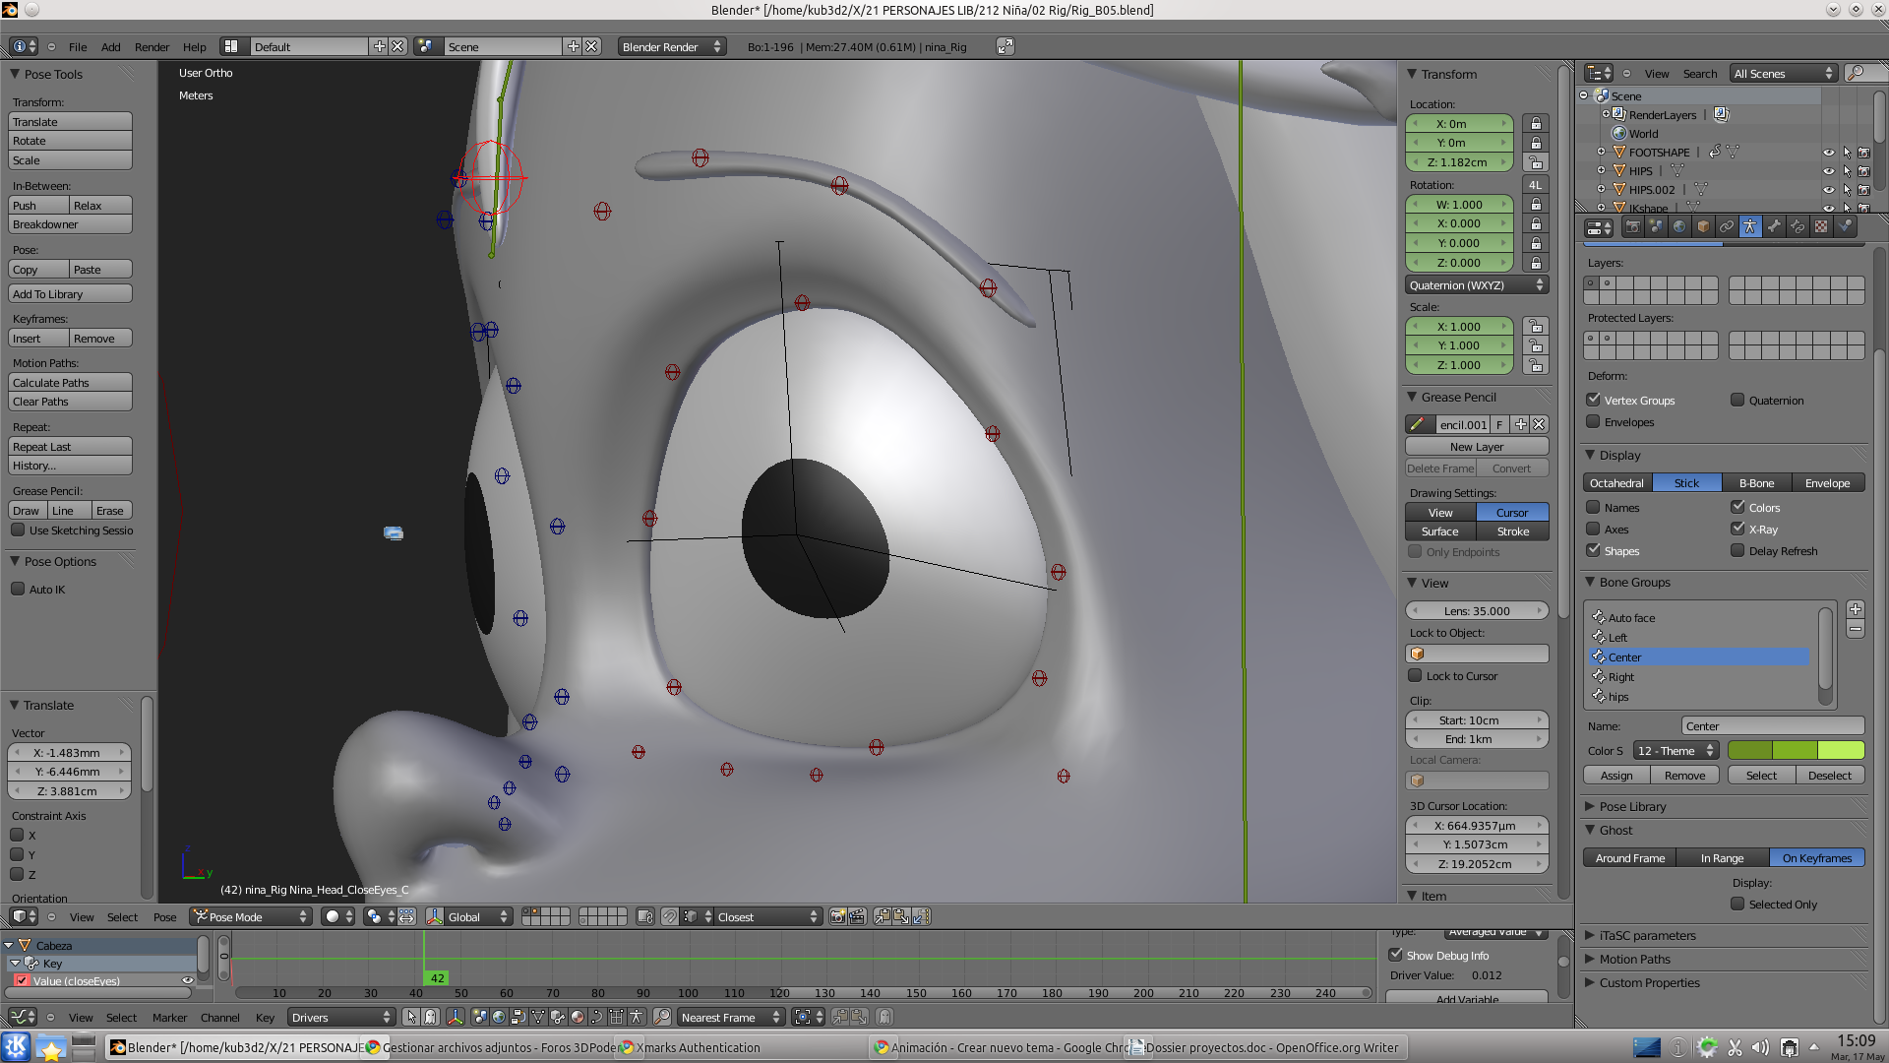
Task: Open the Pose menu in viewport header
Action: (164, 917)
